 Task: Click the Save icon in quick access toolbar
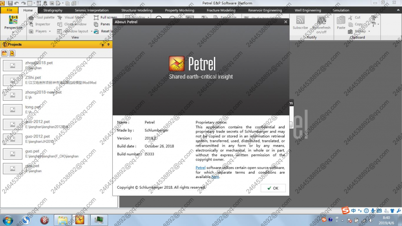coord(10,3)
